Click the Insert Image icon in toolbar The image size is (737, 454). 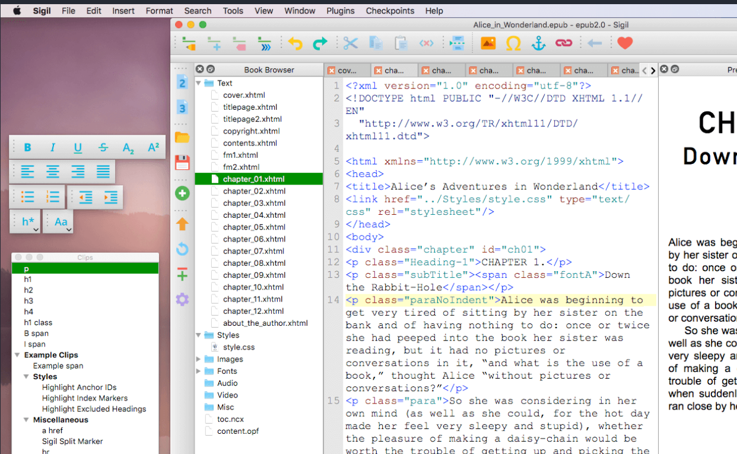pos(488,43)
